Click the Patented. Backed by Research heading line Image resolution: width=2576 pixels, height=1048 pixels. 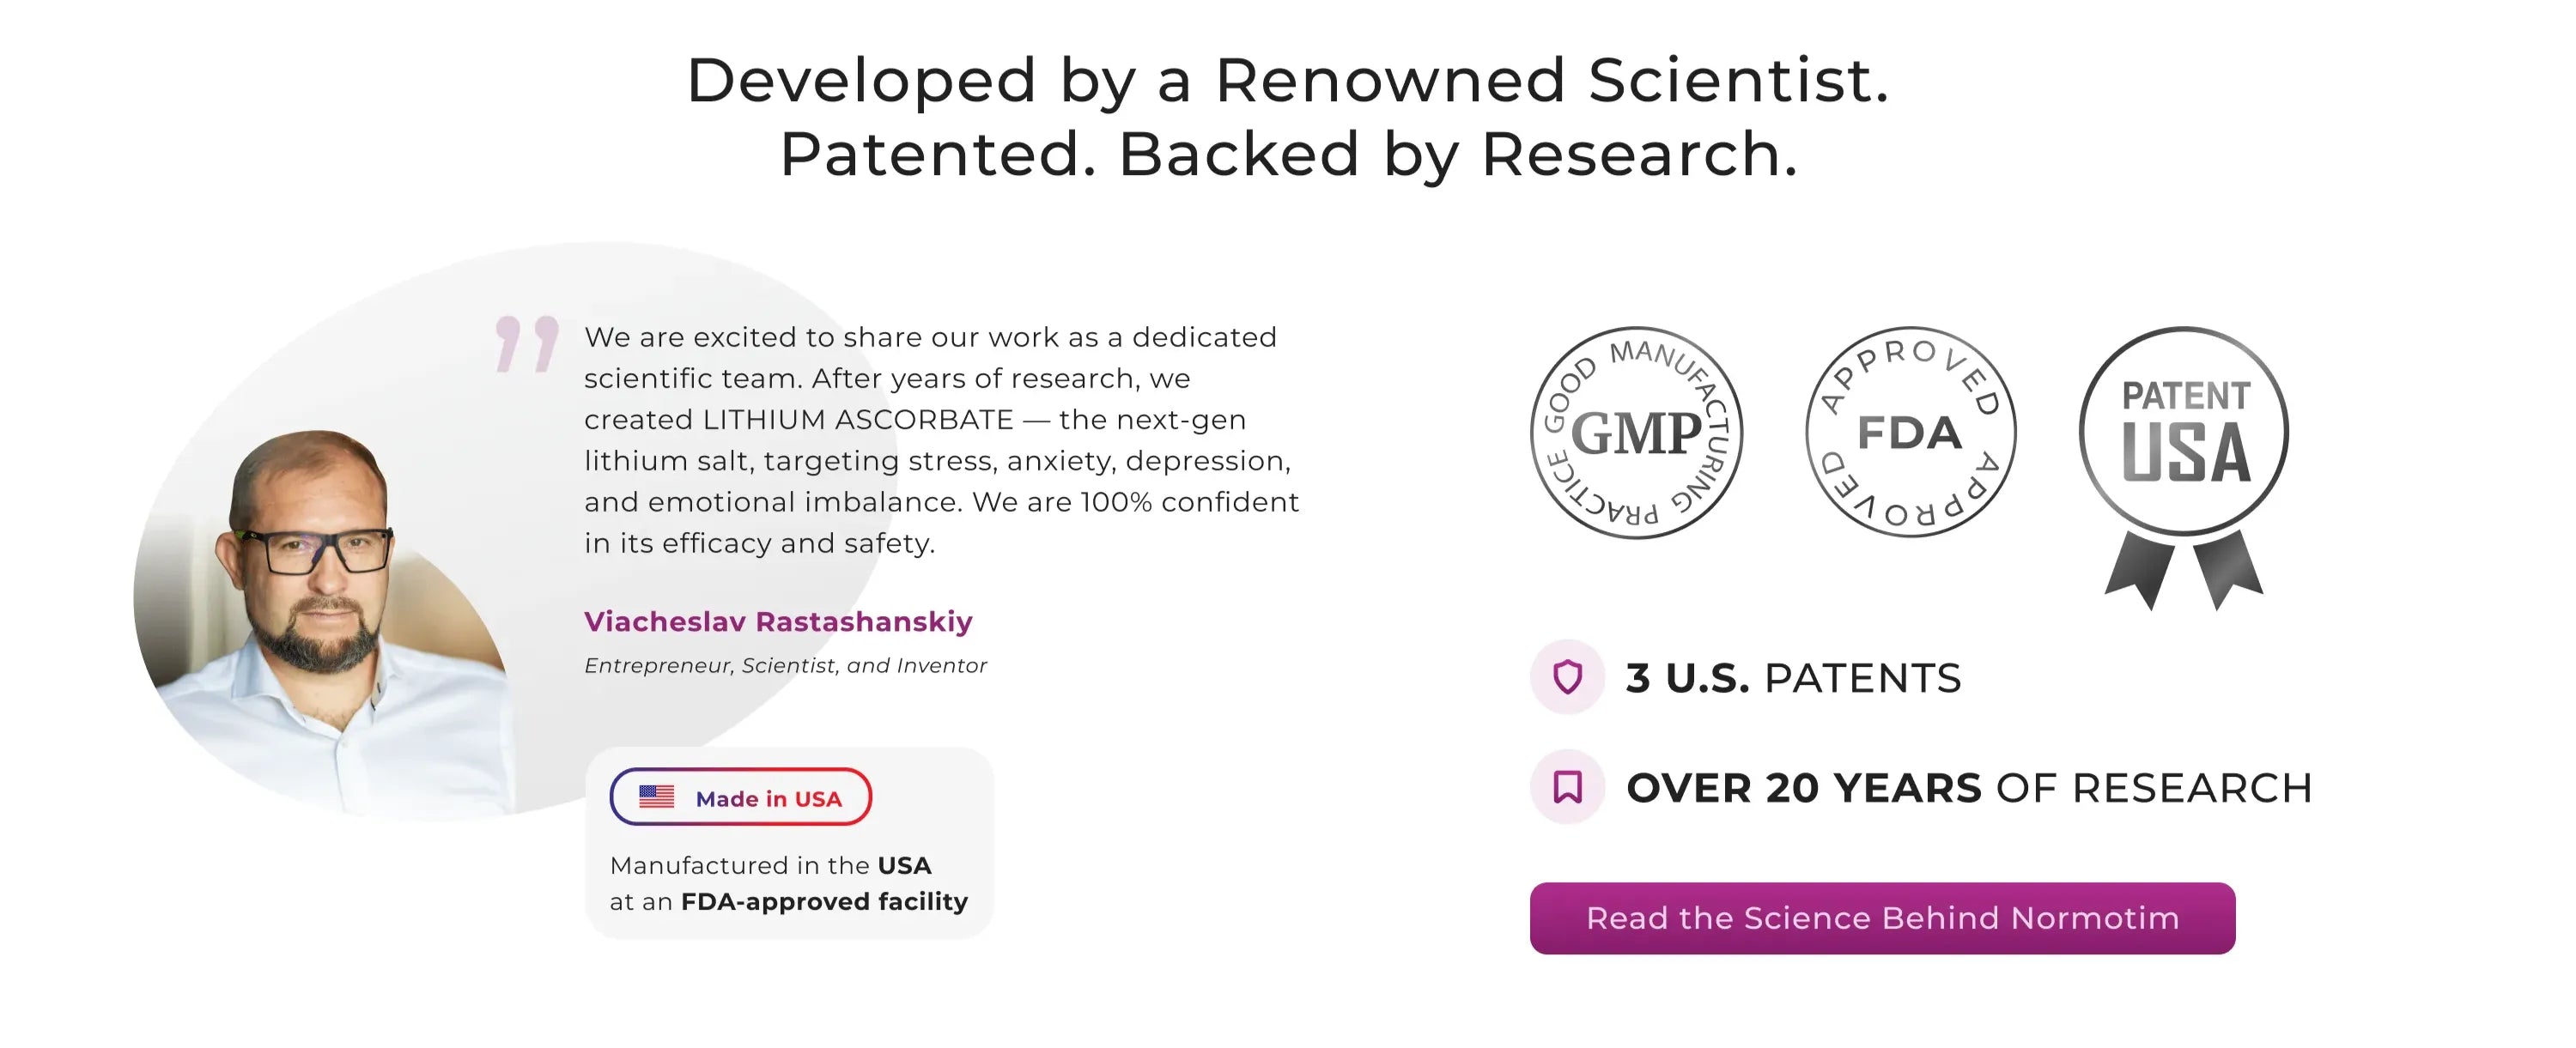[1288, 154]
